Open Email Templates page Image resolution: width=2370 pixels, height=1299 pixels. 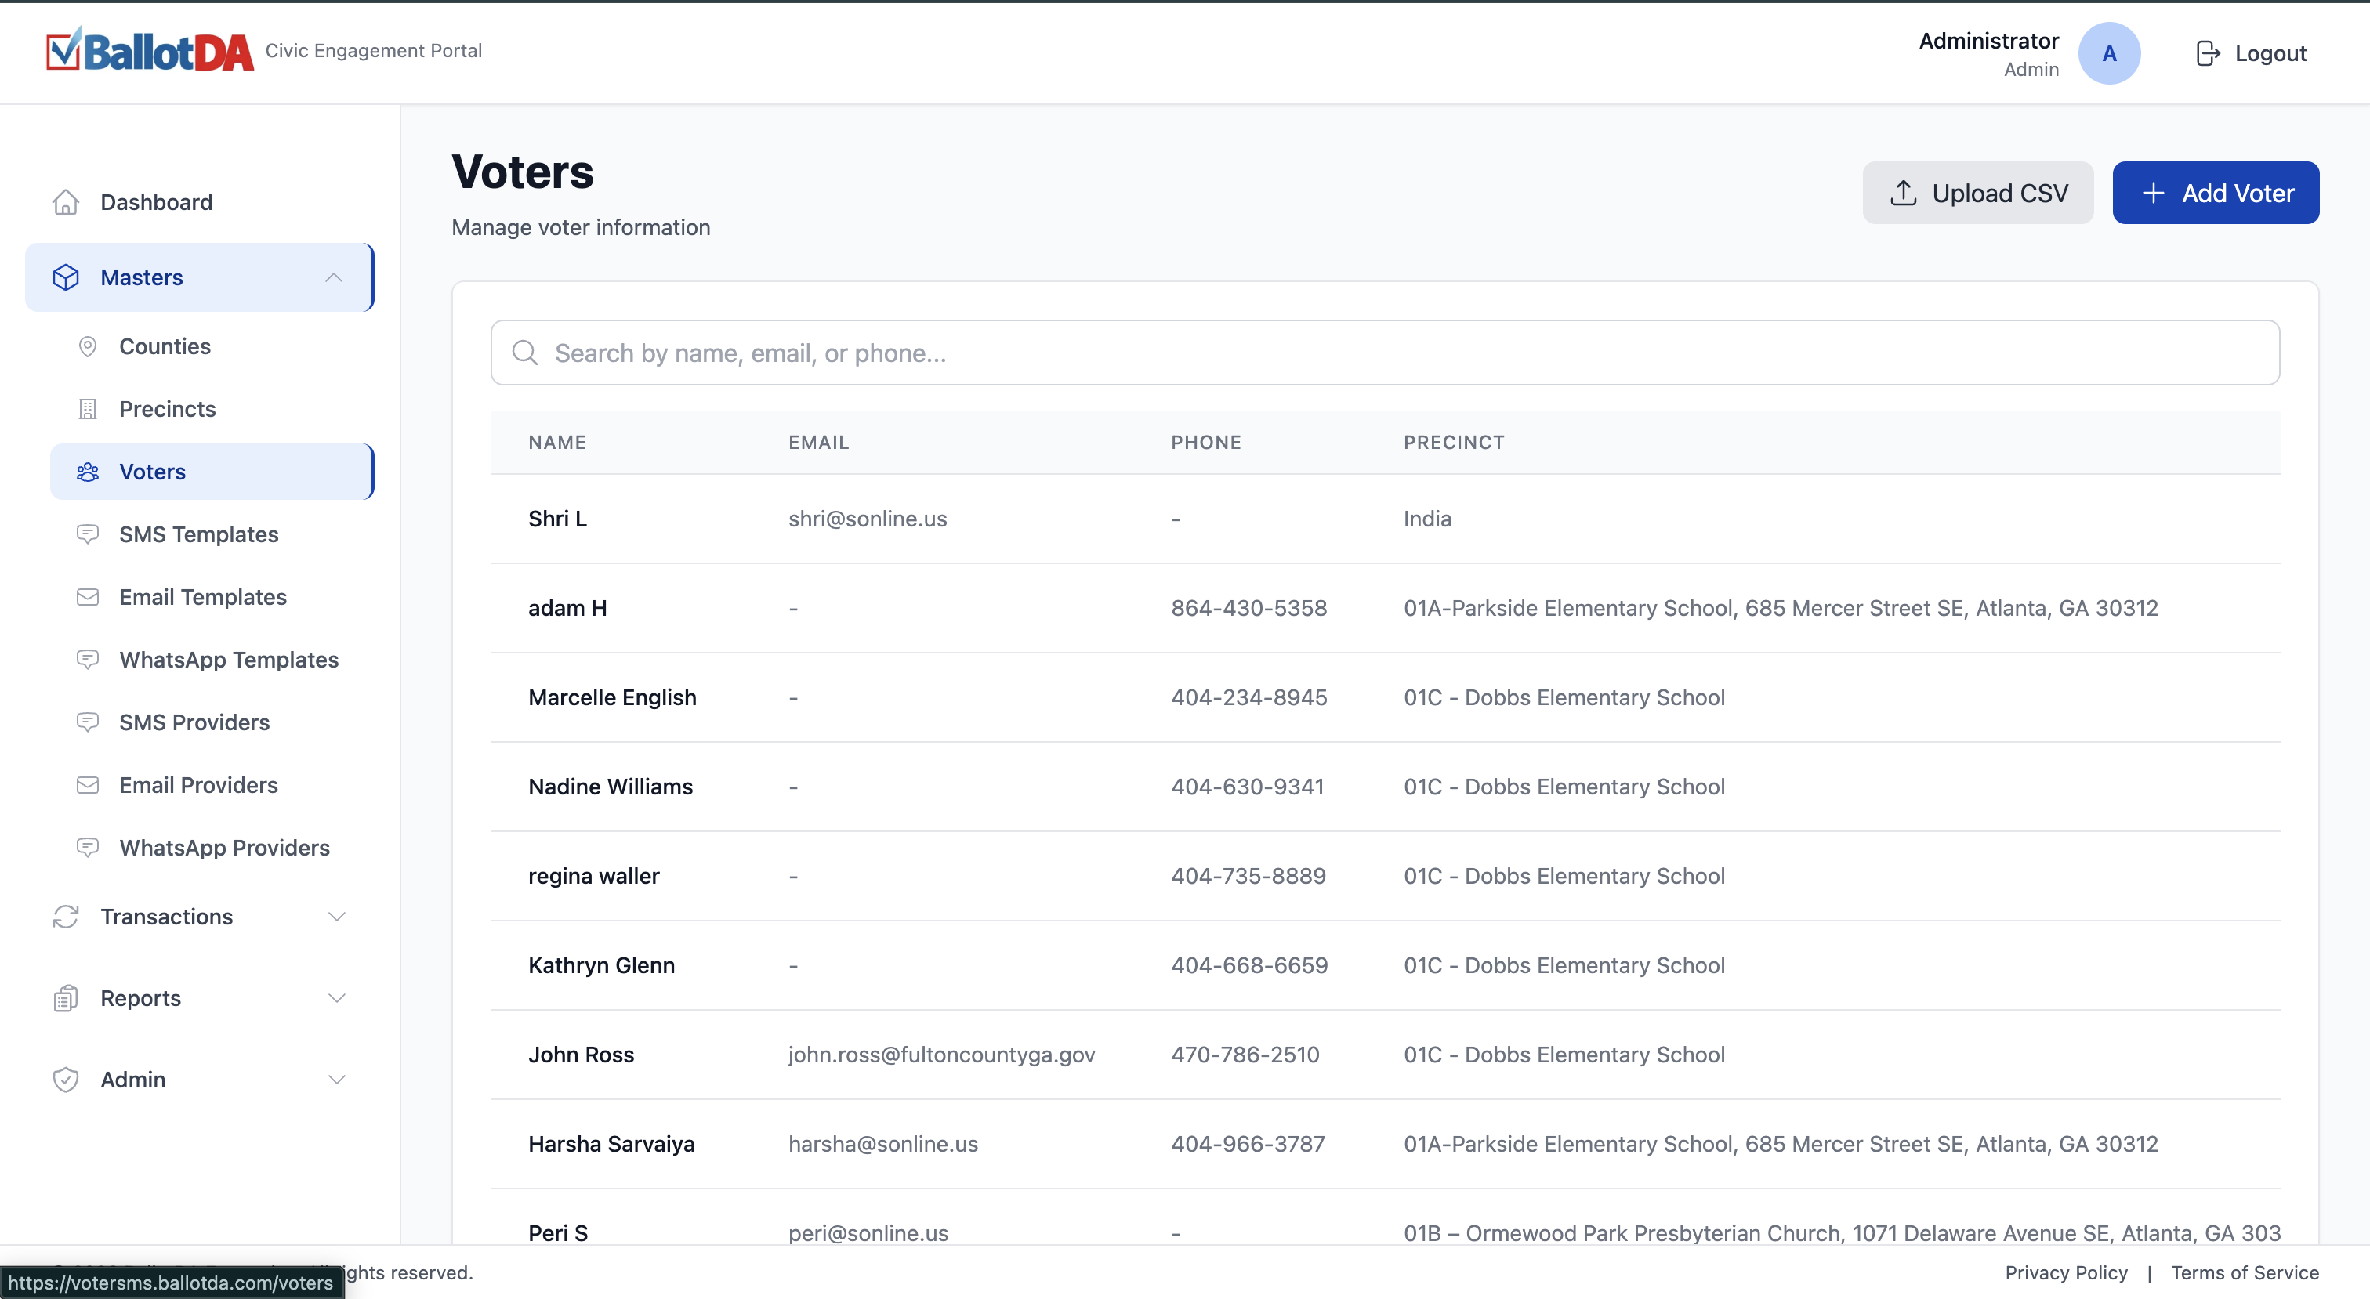212,596
